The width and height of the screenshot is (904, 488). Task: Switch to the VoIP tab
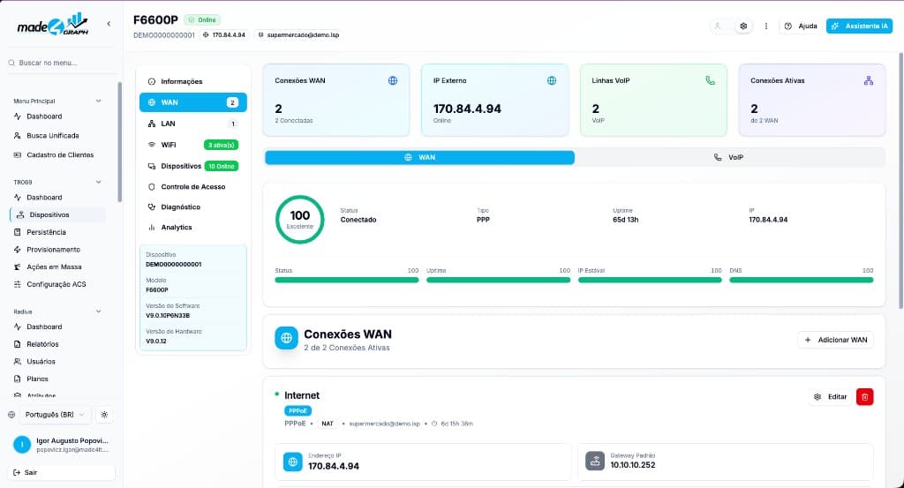click(728, 157)
